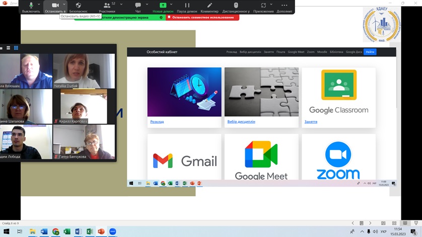Open Windows notification center icon
The height and width of the screenshot is (237, 422).
point(413,231)
